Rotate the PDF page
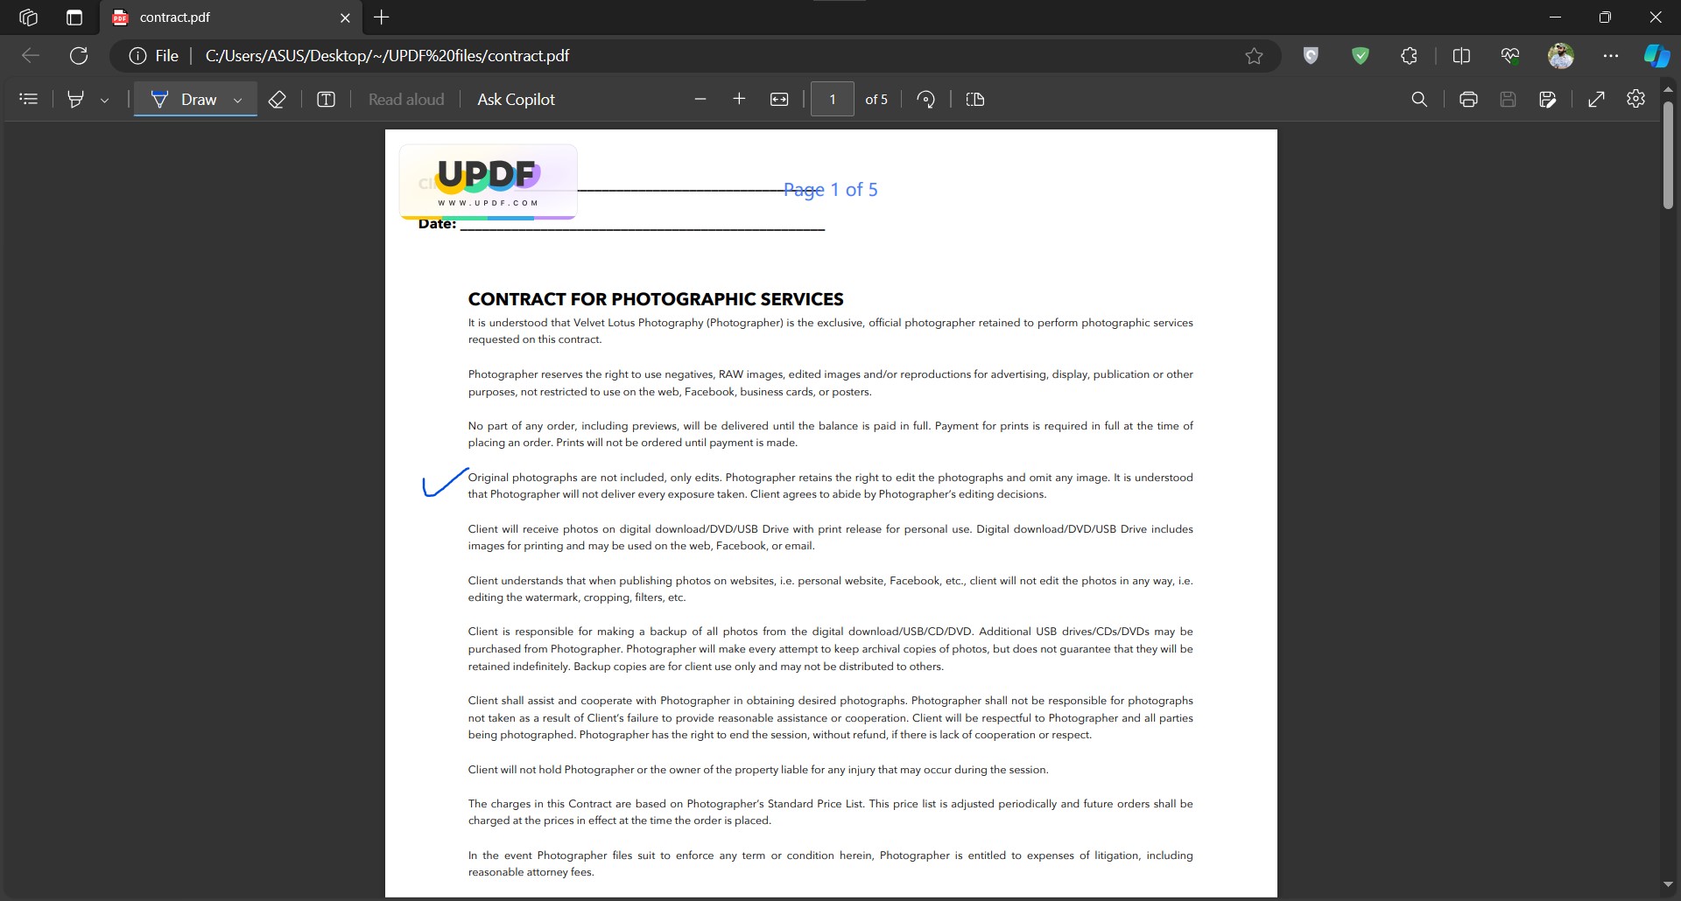Screen dimensions: 1681x901 pyautogui.click(x=925, y=99)
